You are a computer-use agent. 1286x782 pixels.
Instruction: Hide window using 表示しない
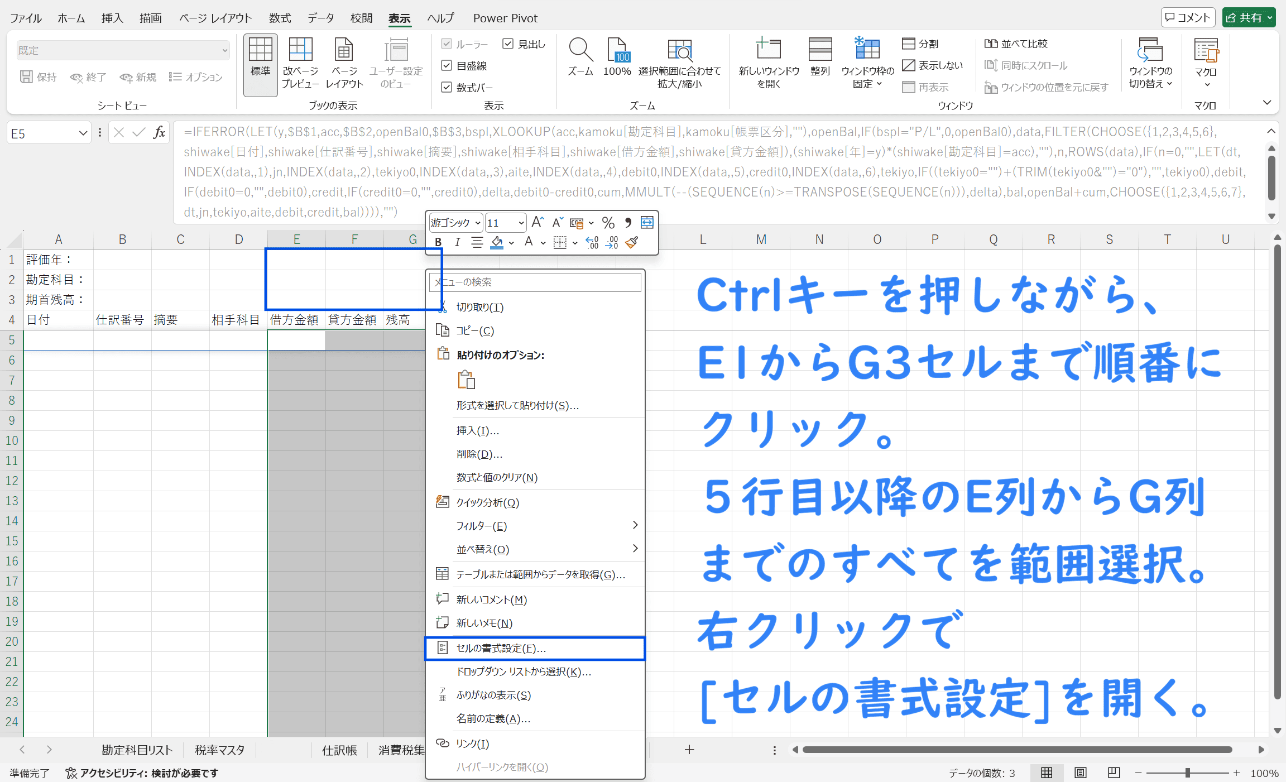coord(933,65)
